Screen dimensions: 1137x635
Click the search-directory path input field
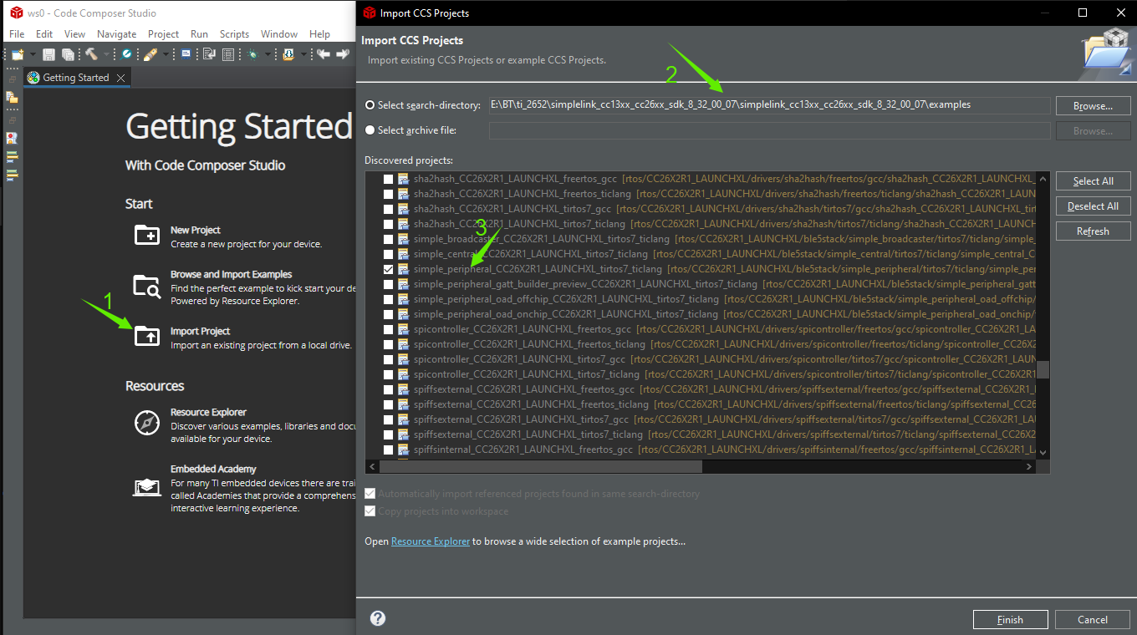coord(769,105)
